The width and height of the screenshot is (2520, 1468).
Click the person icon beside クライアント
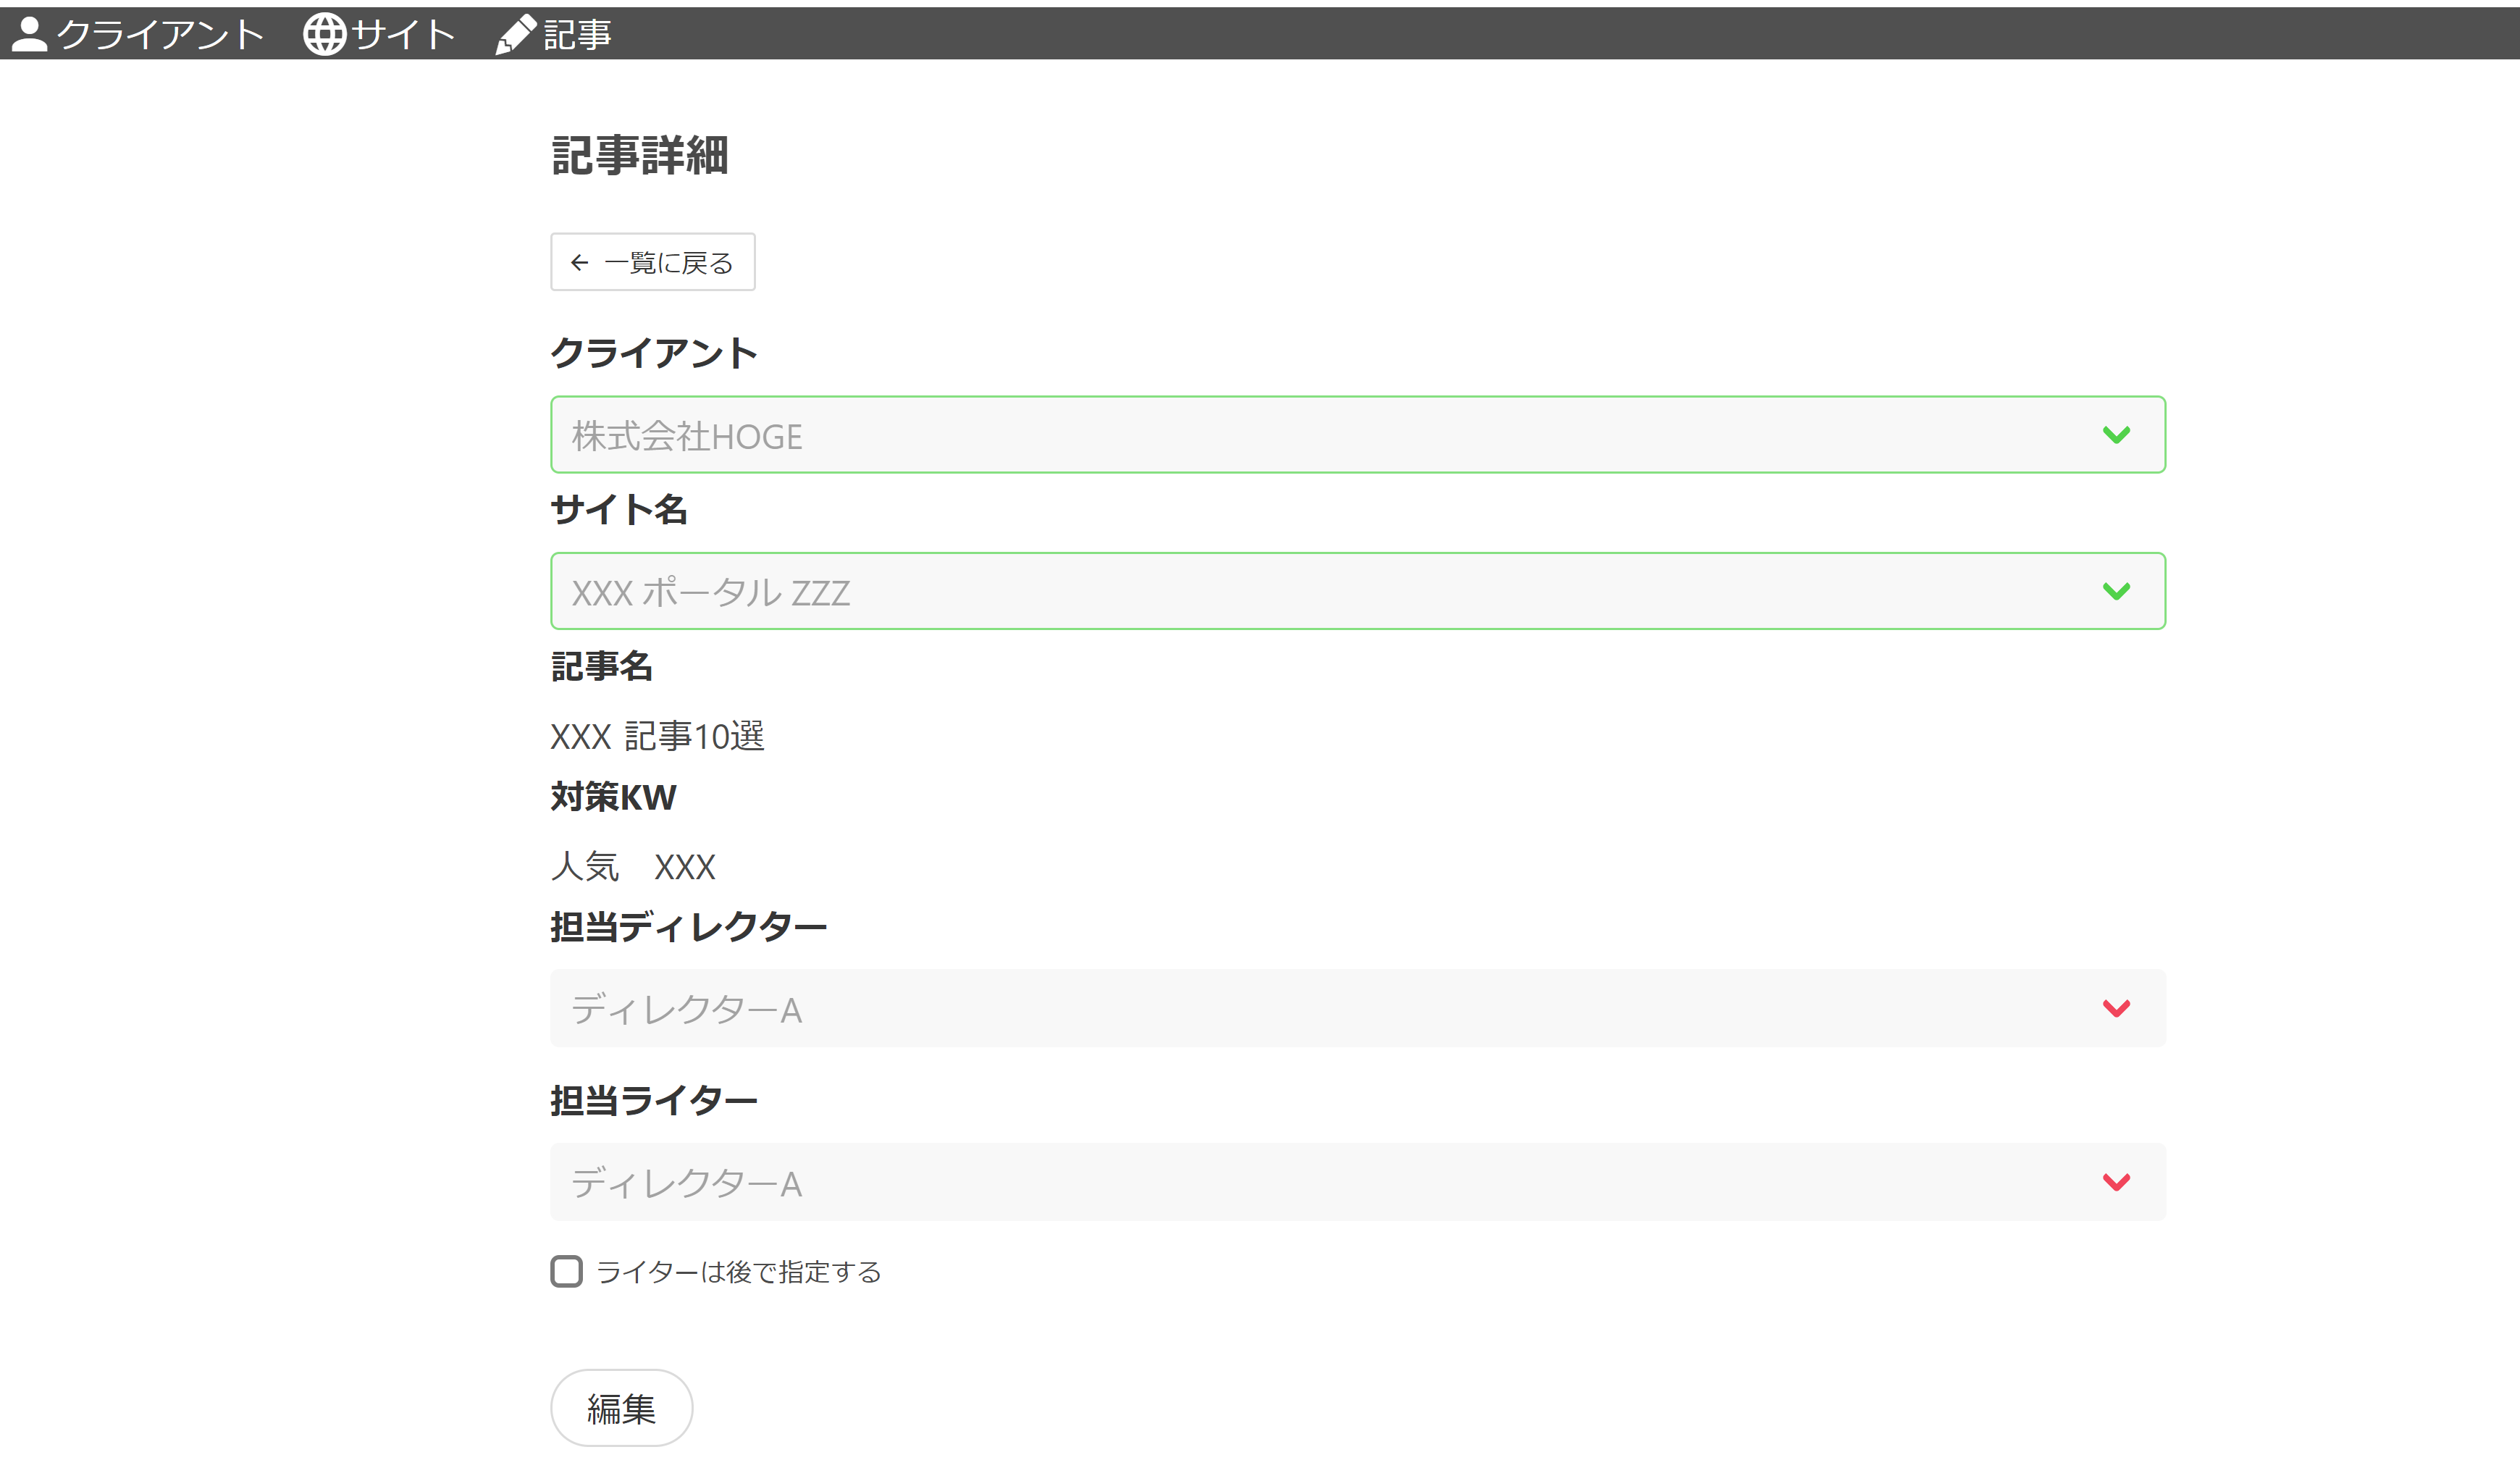tap(29, 34)
